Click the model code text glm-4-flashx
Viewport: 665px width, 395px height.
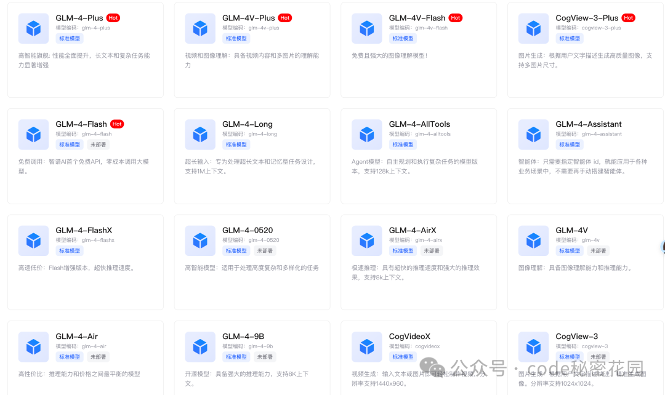click(98, 240)
